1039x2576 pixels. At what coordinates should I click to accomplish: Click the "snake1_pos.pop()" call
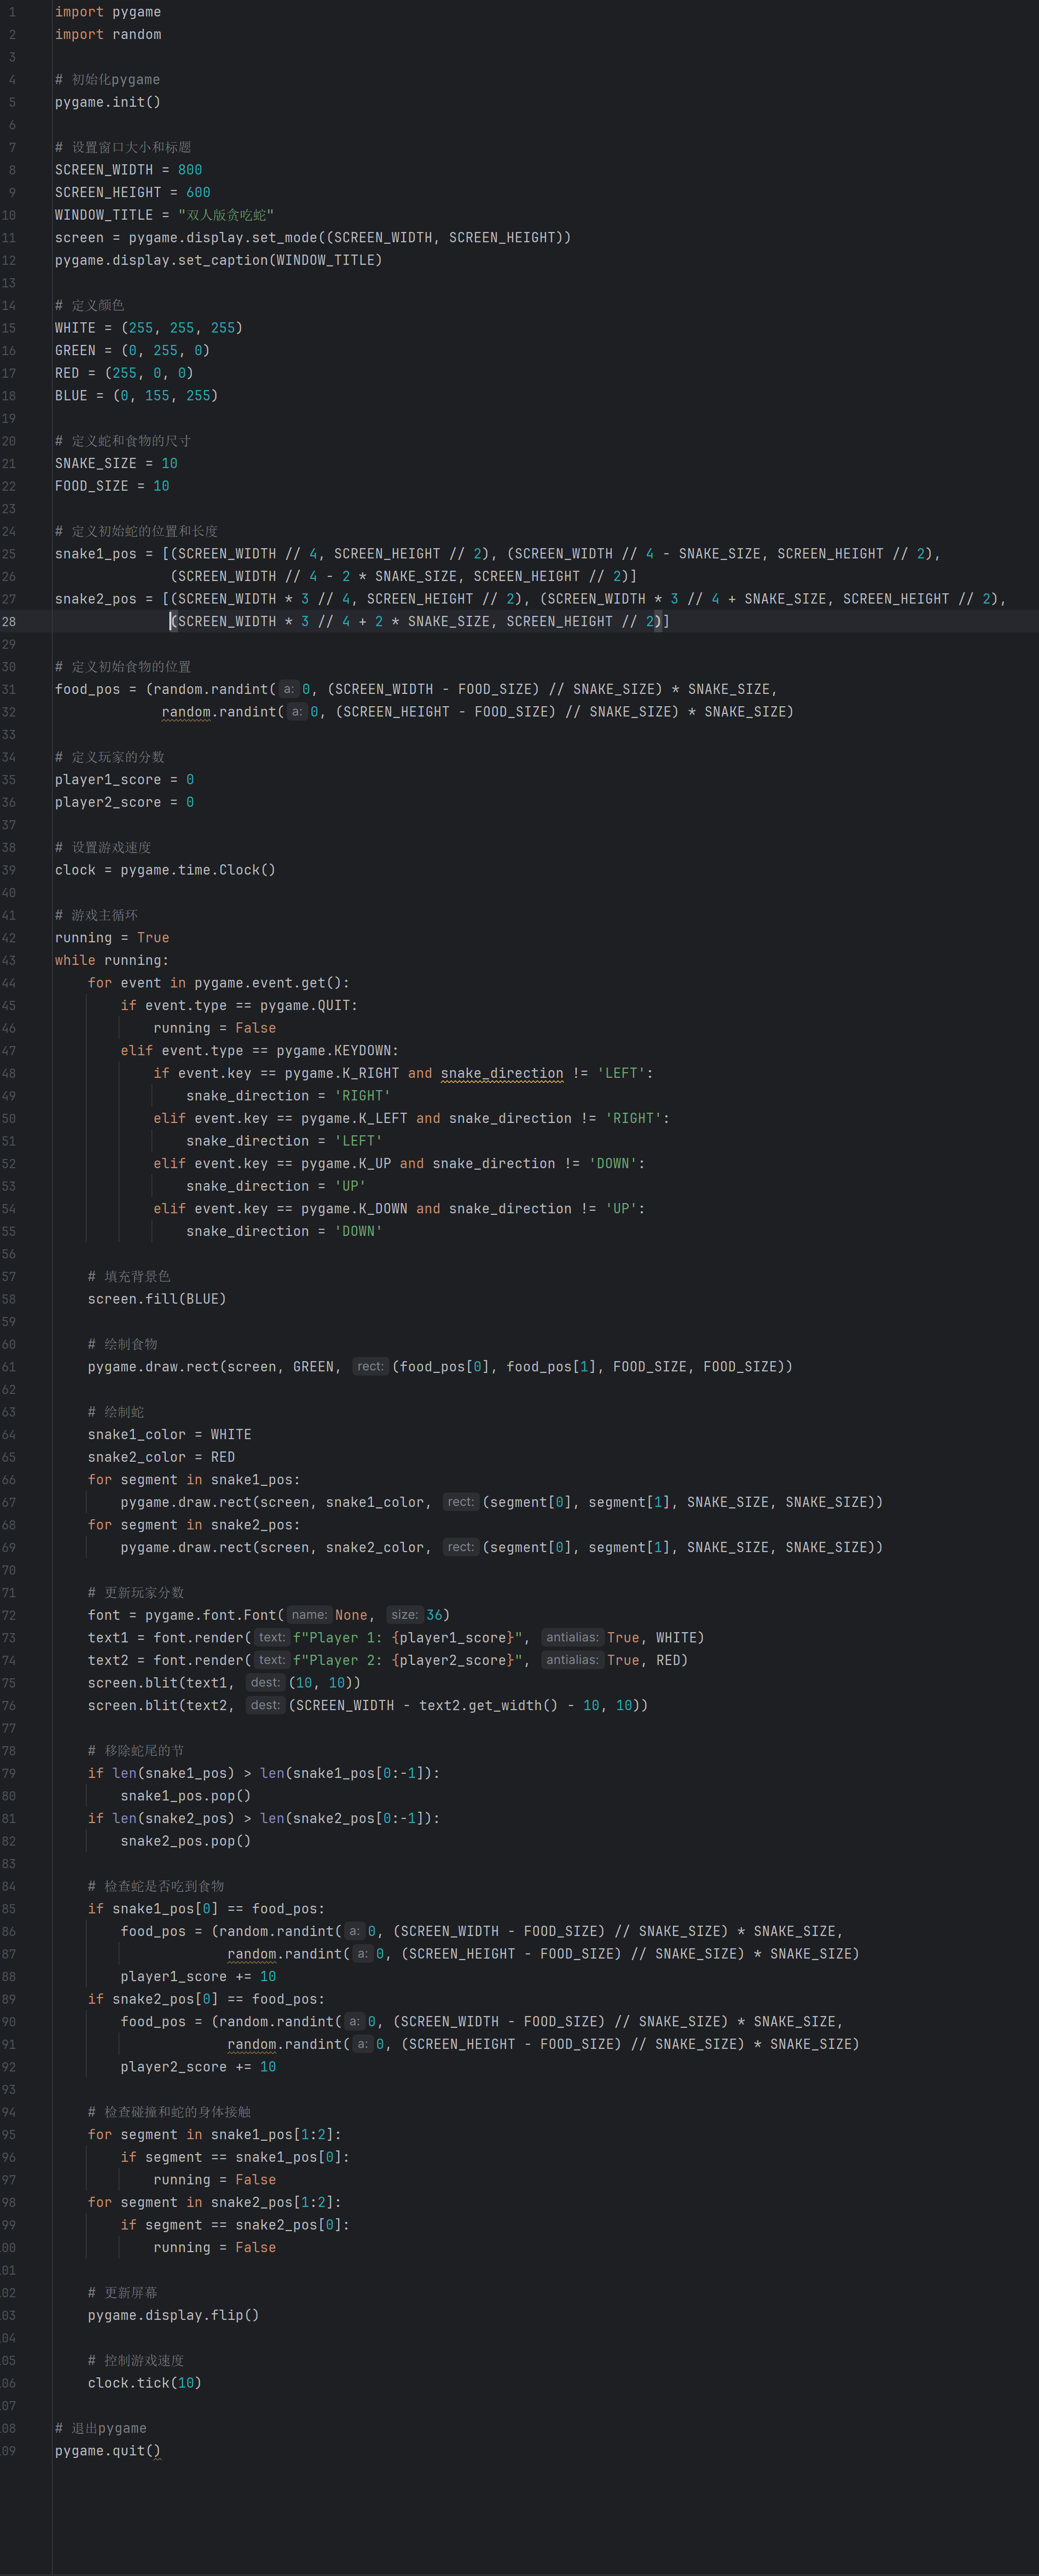185,1796
